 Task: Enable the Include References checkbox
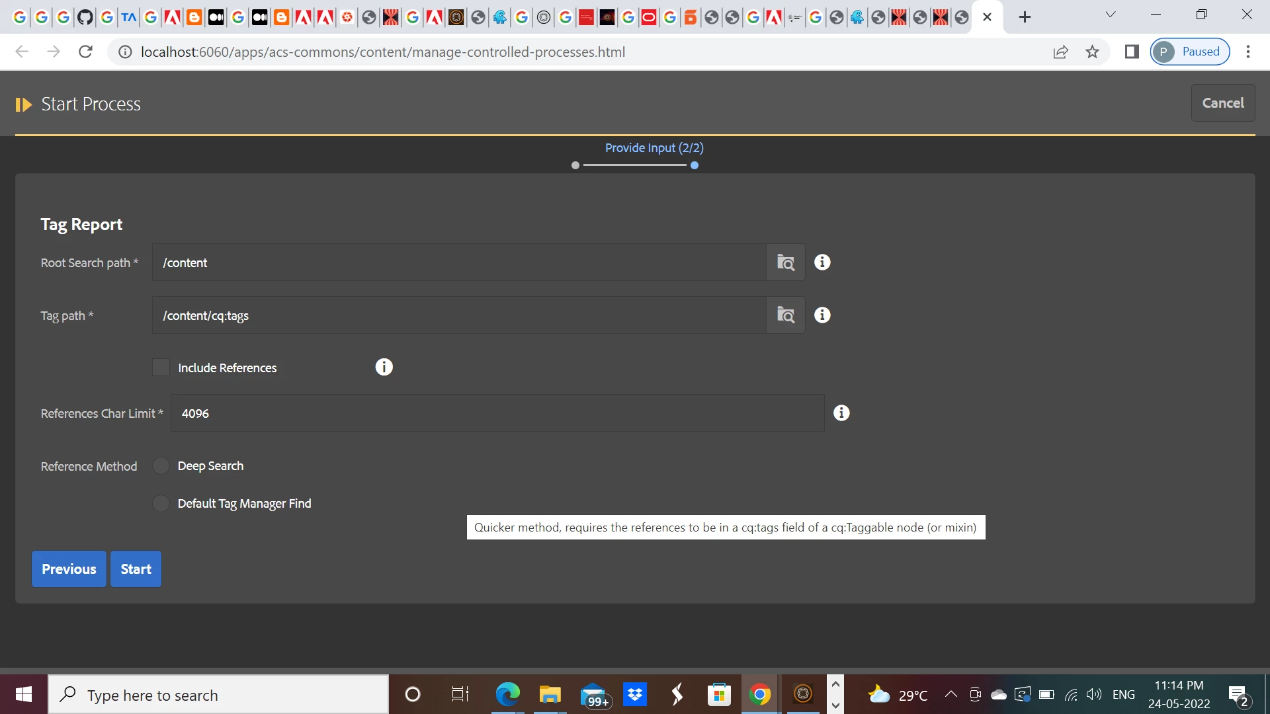[161, 368]
